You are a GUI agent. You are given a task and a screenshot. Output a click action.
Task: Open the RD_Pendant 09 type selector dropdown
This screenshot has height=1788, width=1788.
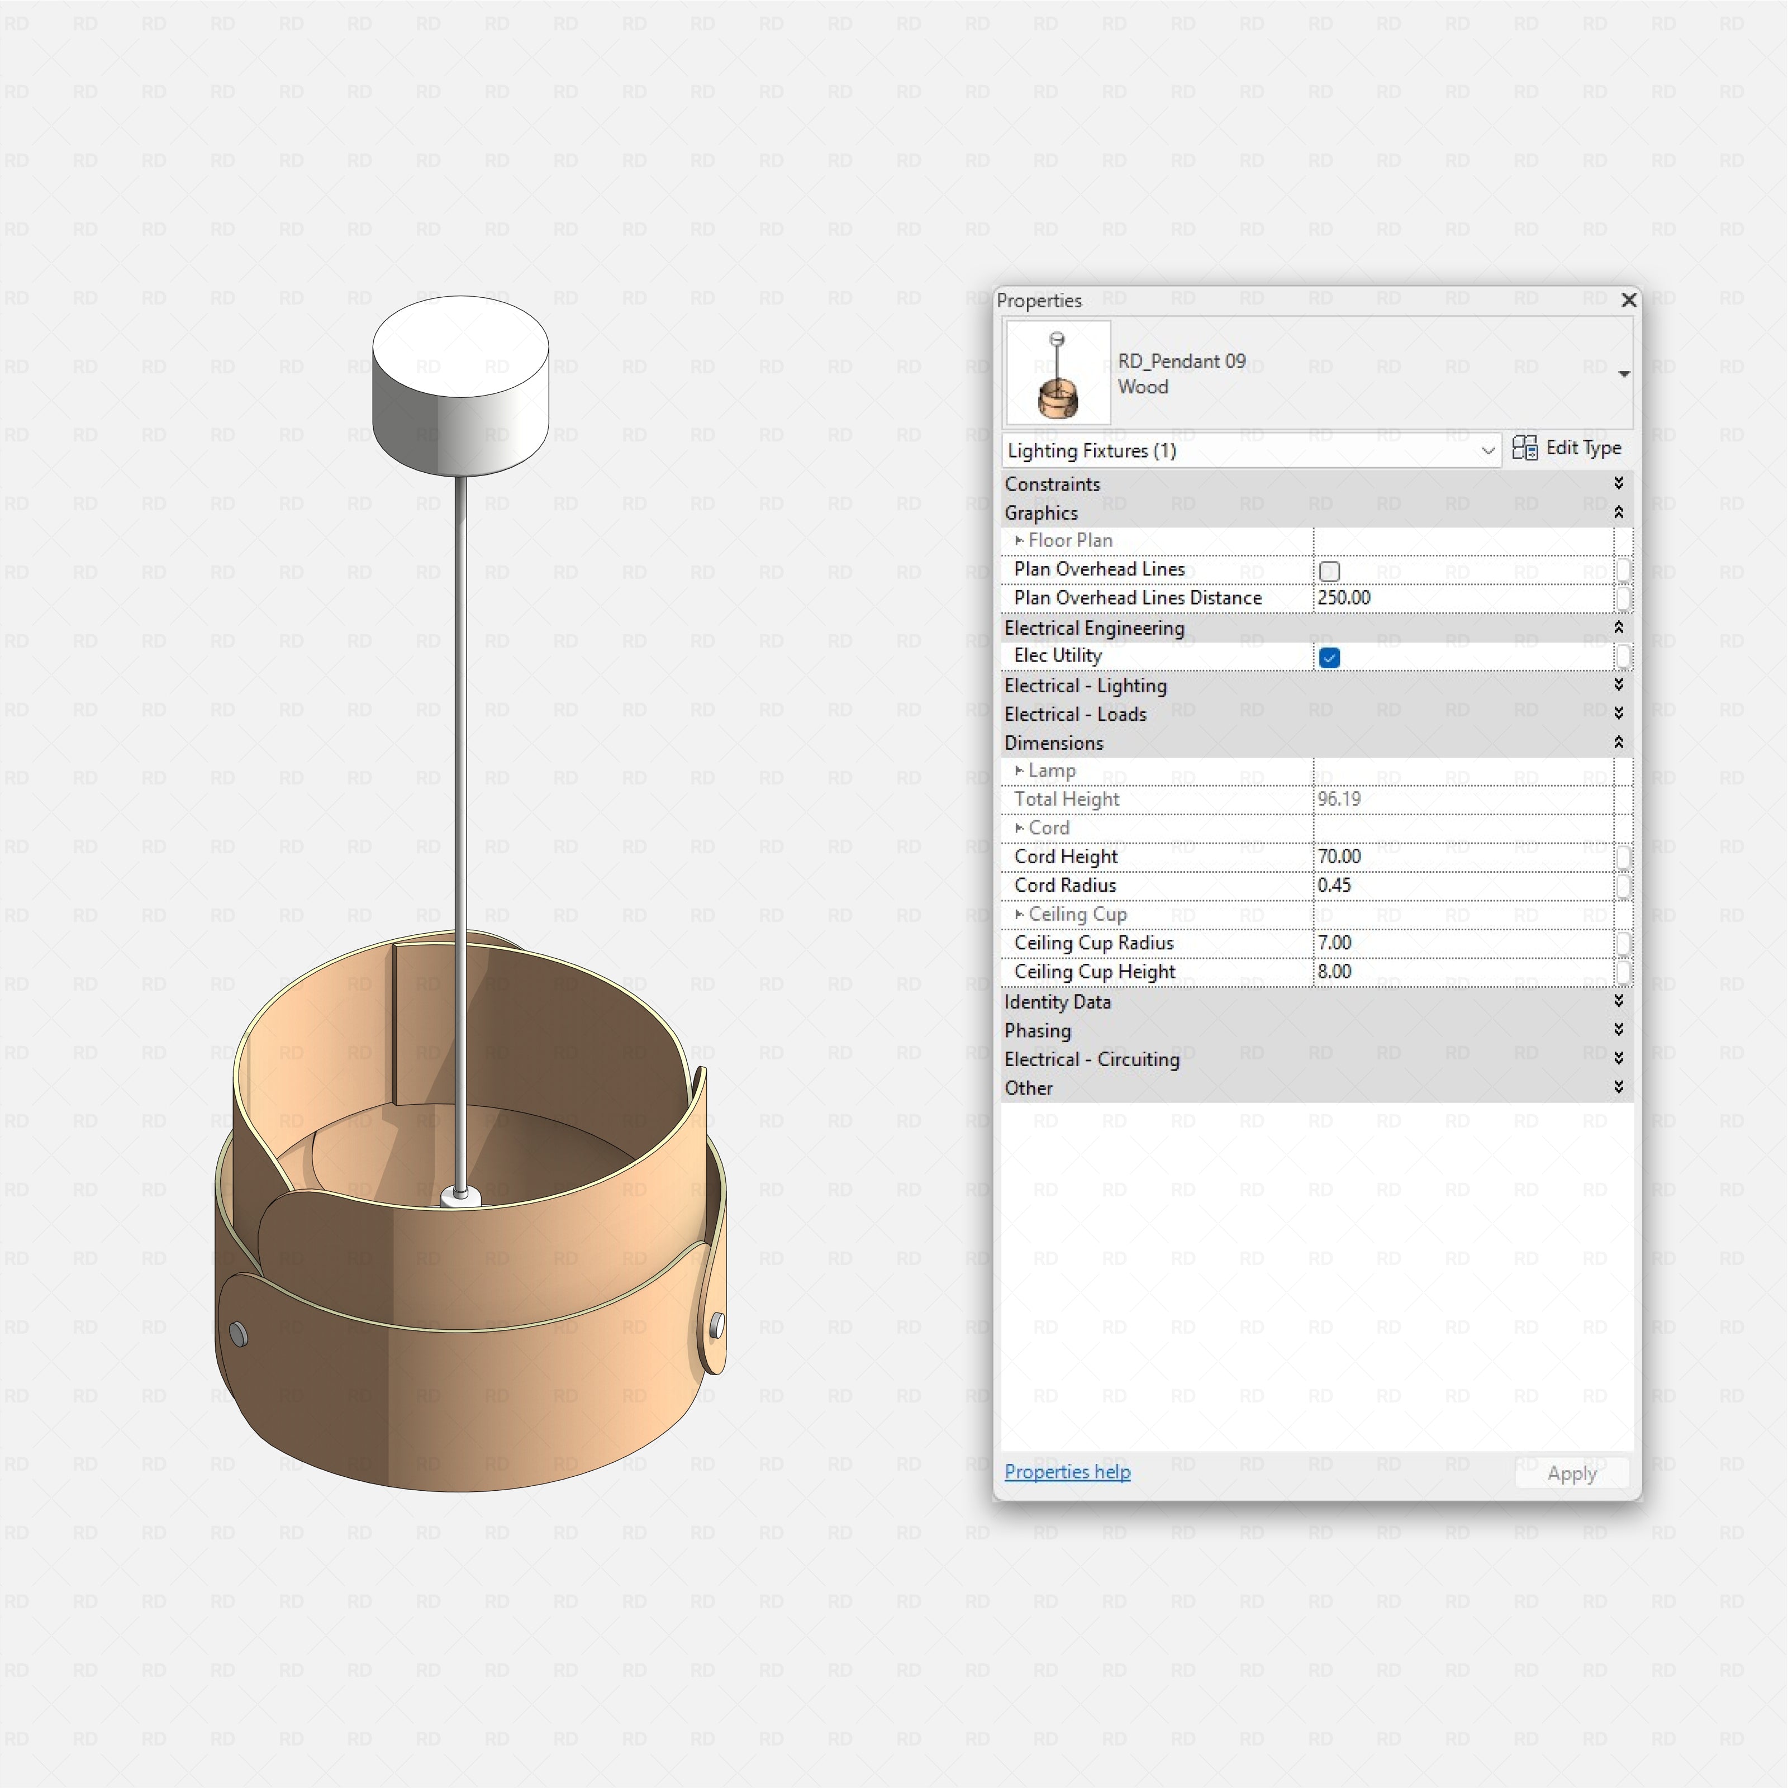point(1623,374)
